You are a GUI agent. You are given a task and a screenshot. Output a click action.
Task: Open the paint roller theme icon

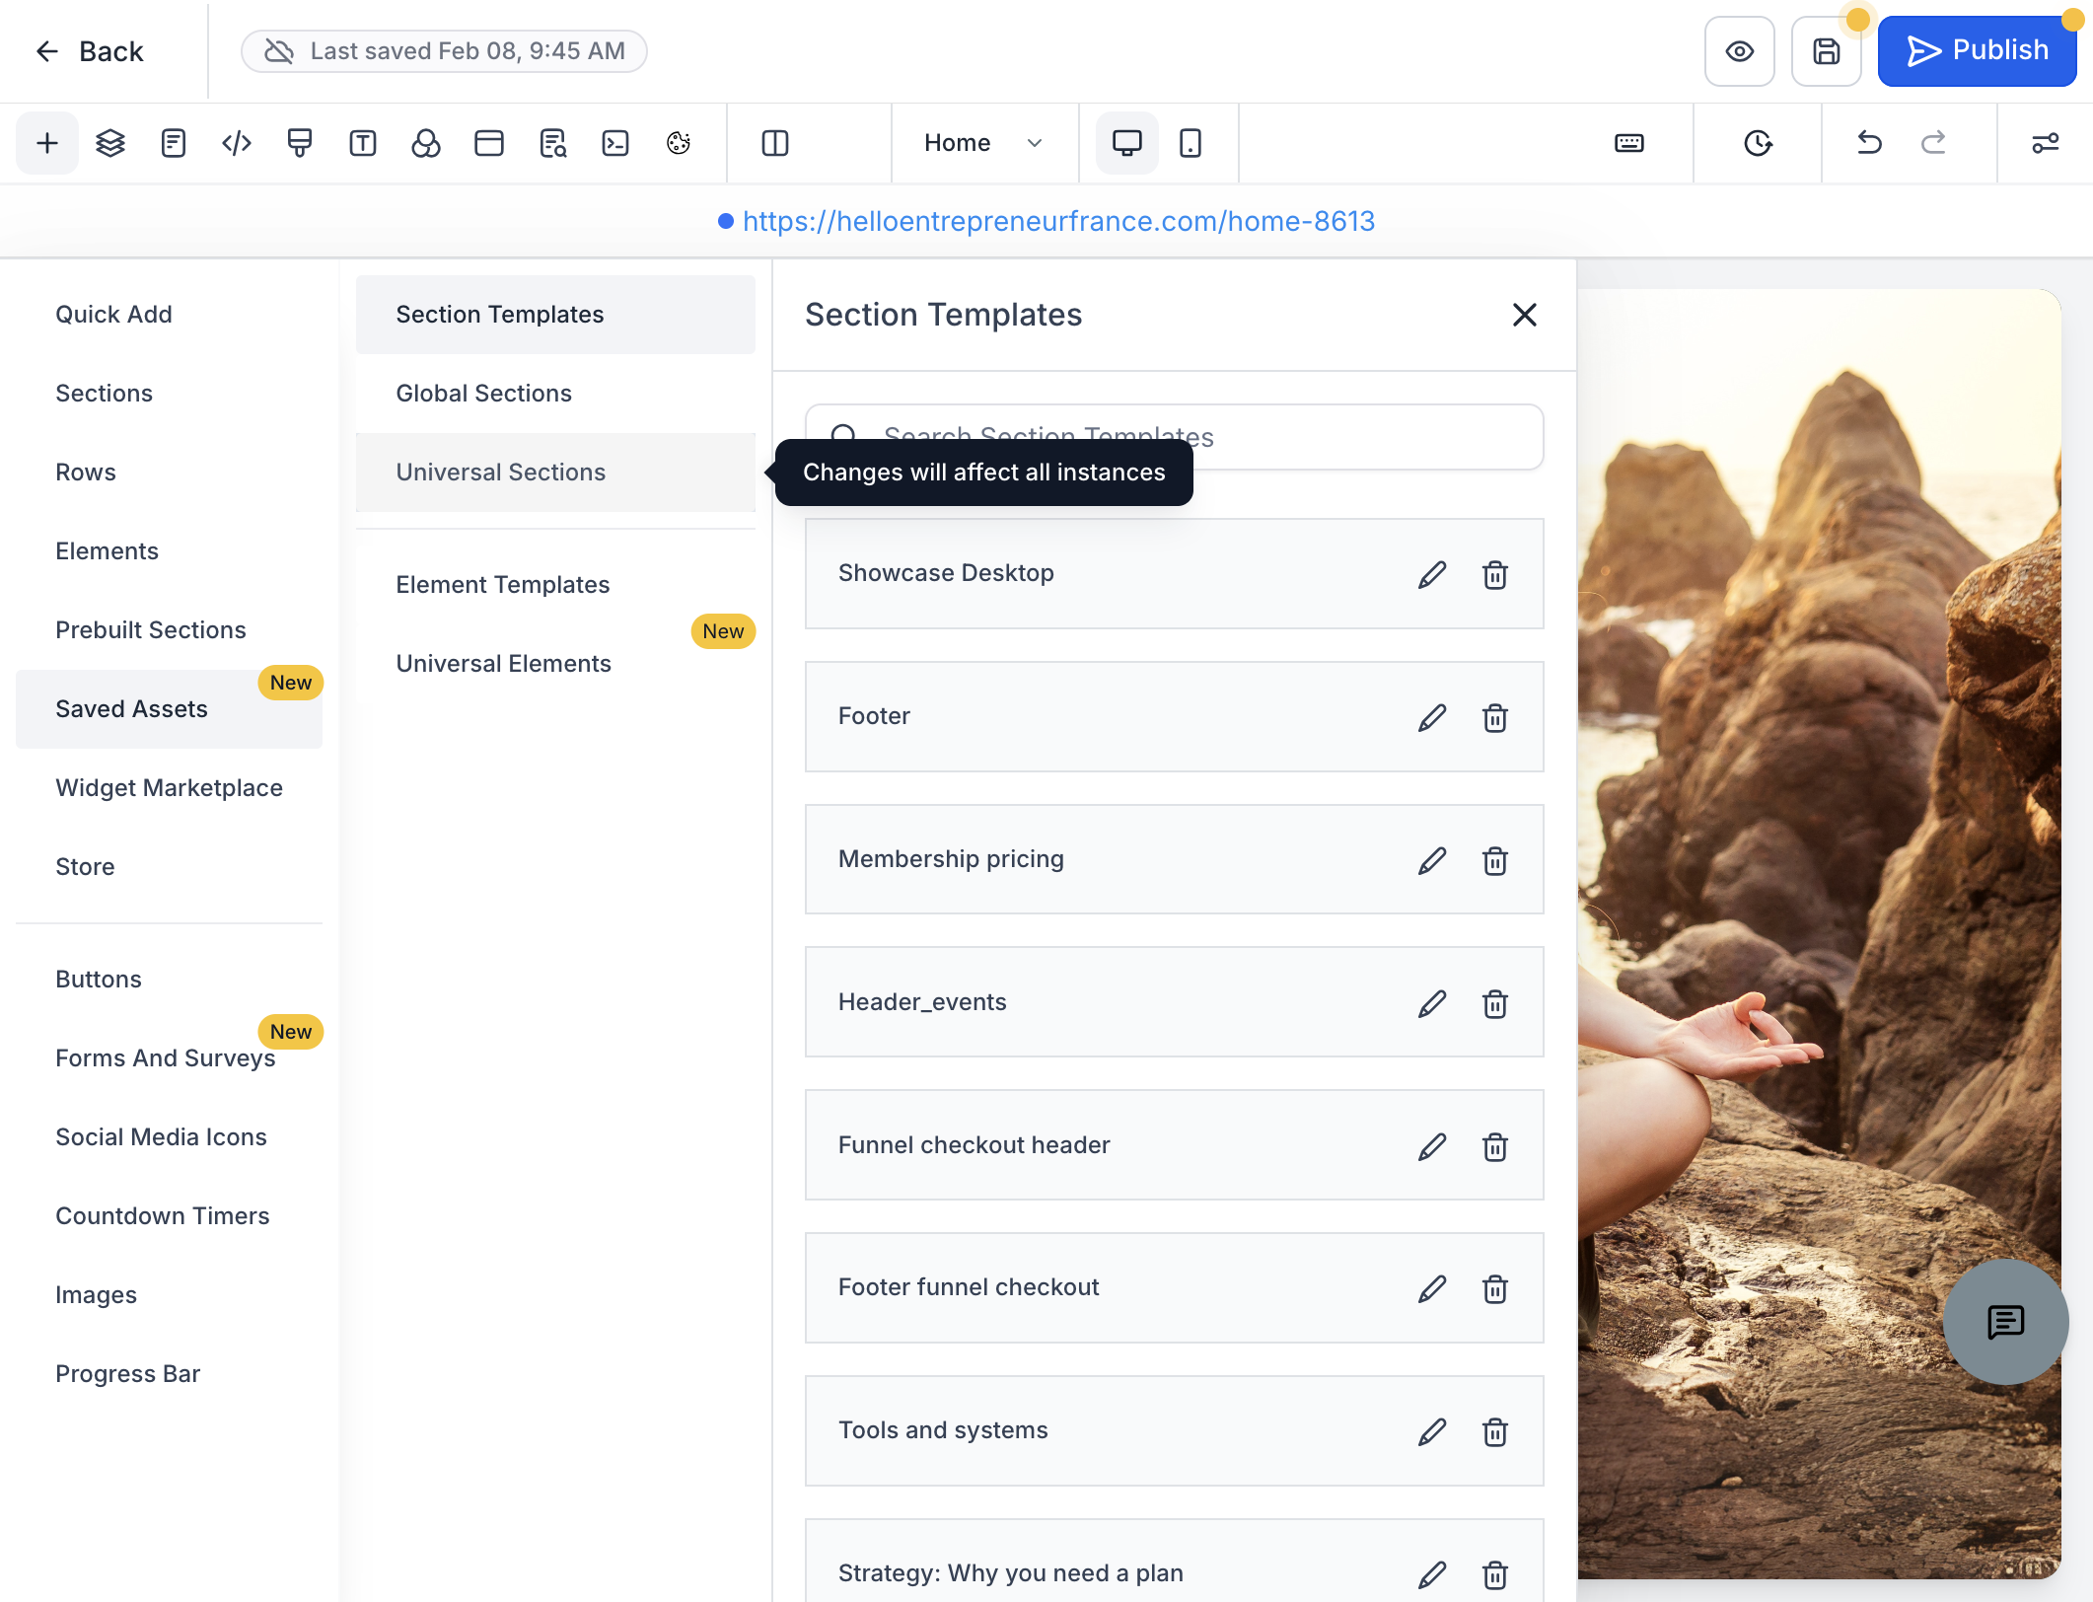tap(300, 144)
